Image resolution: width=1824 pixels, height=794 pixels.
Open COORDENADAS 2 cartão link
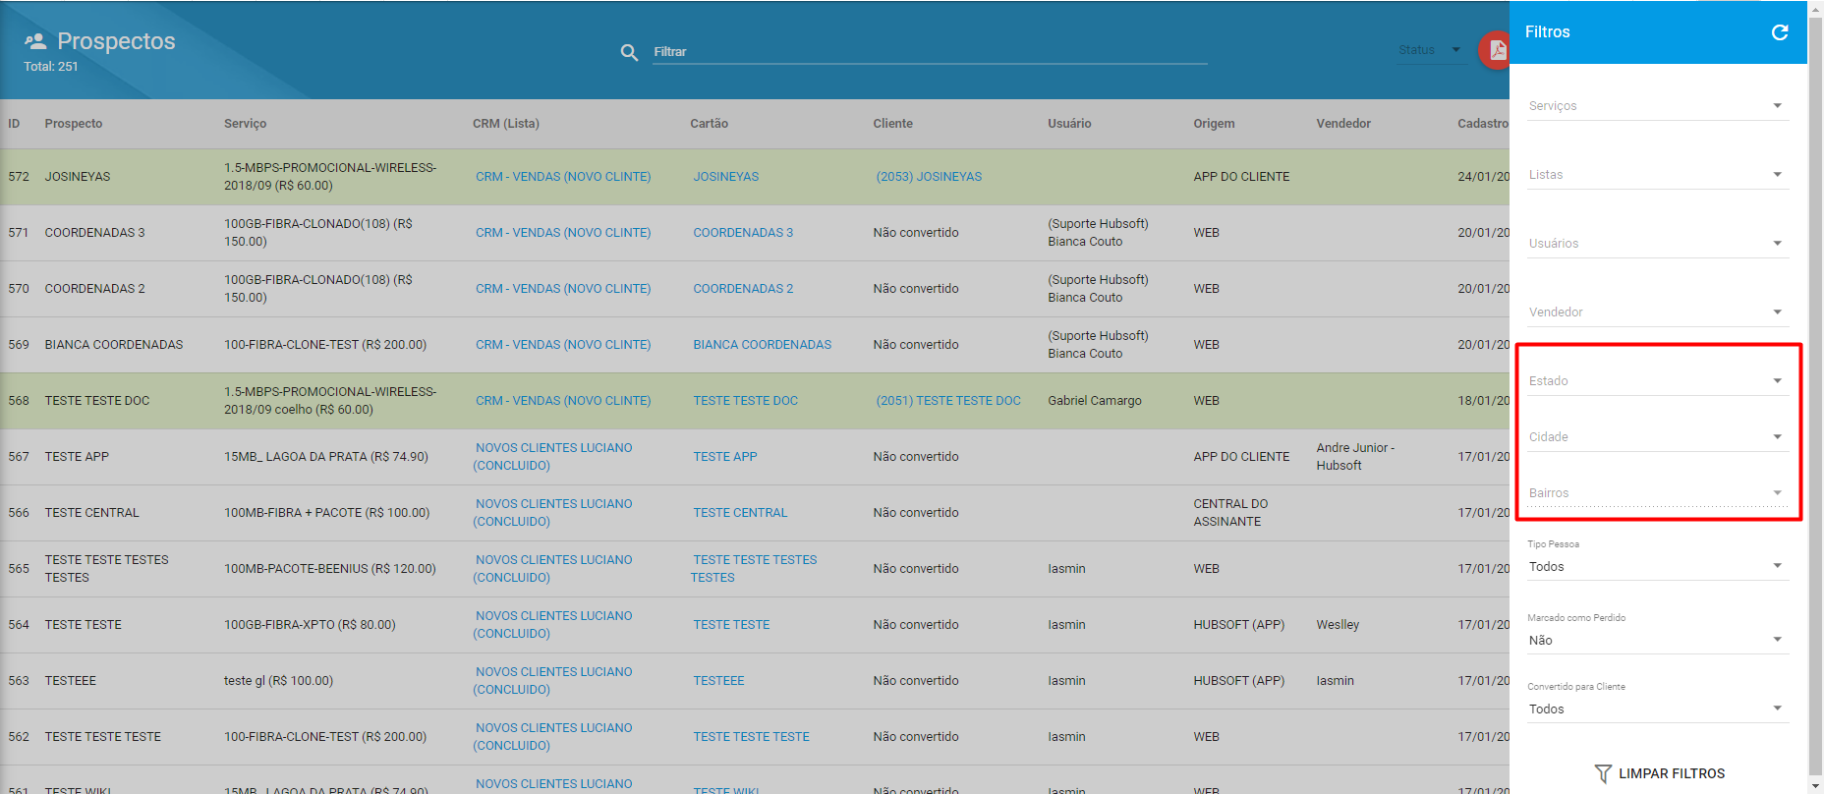(743, 289)
